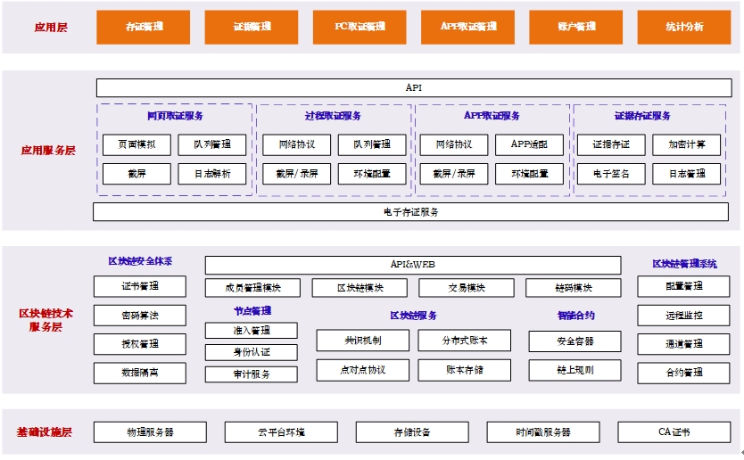Click the 日志管理 box
The width and height of the screenshot is (744, 460).
click(x=687, y=174)
